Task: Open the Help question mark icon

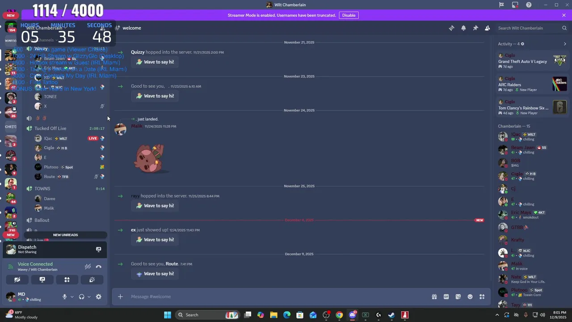Action: tap(529, 5)
